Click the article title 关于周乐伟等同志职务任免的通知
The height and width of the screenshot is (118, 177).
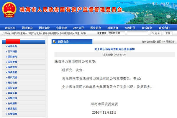[x=114, y=49]
